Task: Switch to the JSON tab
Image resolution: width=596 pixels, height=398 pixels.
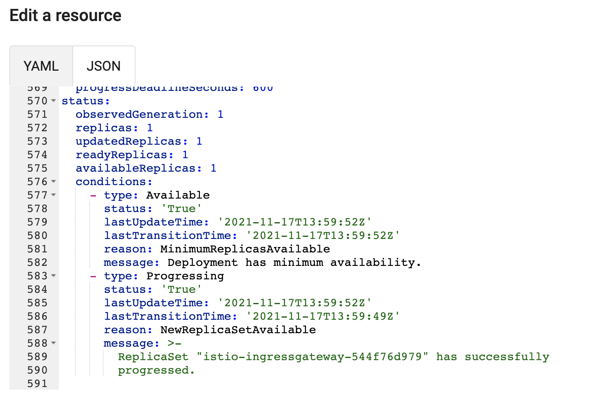Action: click(104, 66)
